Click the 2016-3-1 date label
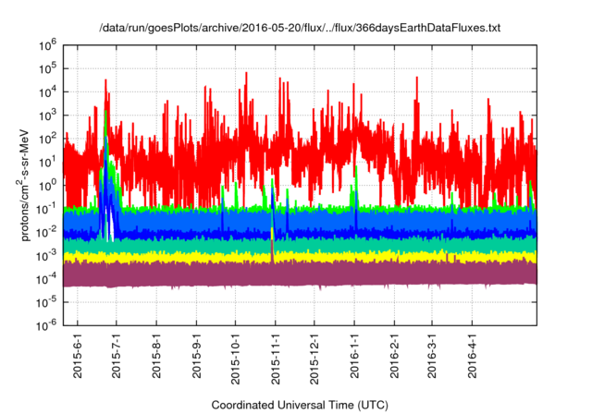The height and width of the screenshot is (414, 592). [x=432, y=356]
